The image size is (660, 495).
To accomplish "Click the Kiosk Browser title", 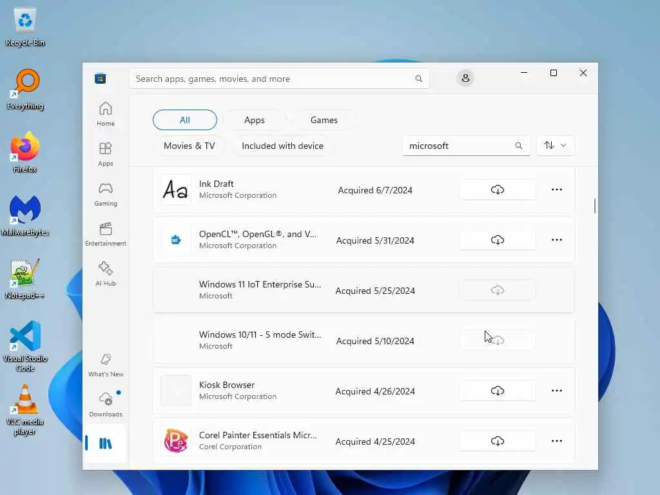I will coord(227,385).
